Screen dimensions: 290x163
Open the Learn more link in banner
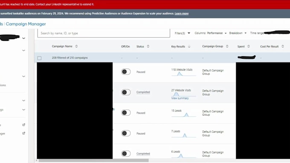[182, 14]
